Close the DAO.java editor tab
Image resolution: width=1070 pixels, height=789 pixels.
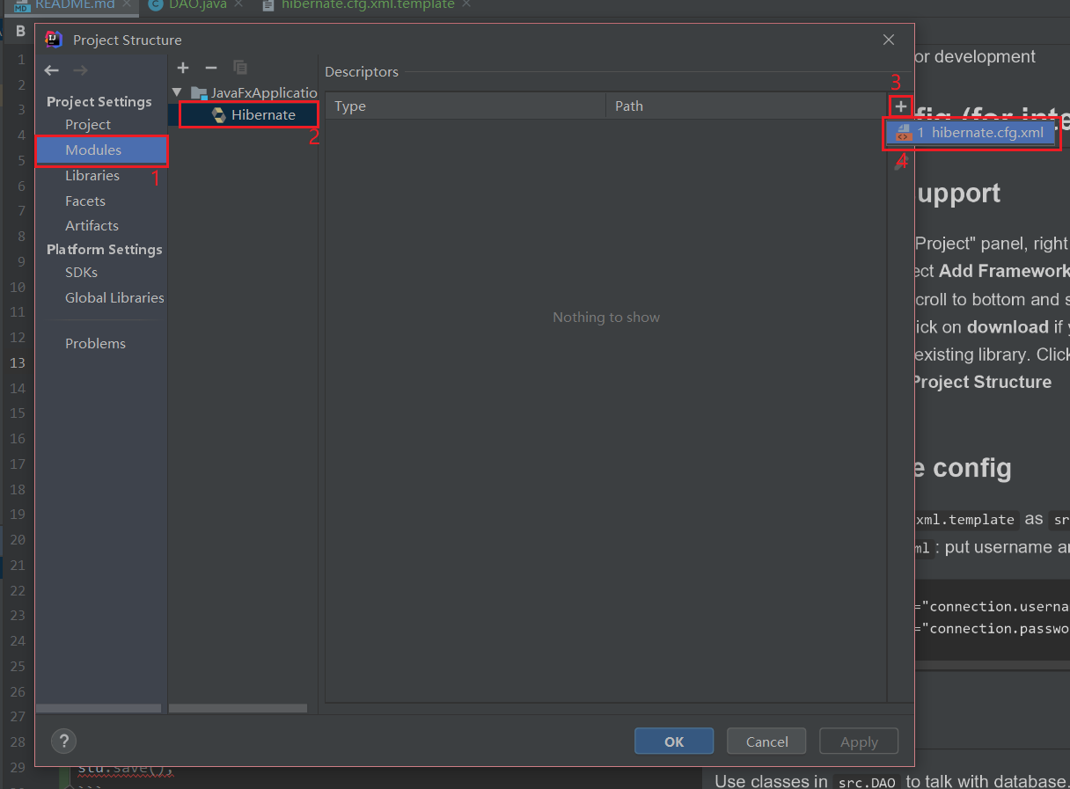[238, 4]
